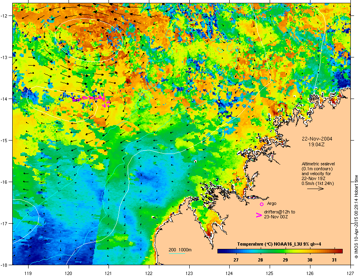This screenshot has height=277, width=359.
Task: Click the time text 19:04Z
Action: (317, 145)
